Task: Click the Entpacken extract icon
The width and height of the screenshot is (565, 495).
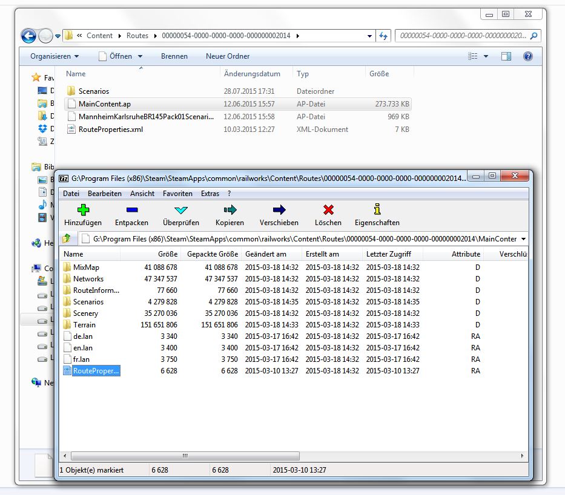Action: pyautogui.click(x=132, y=209)
